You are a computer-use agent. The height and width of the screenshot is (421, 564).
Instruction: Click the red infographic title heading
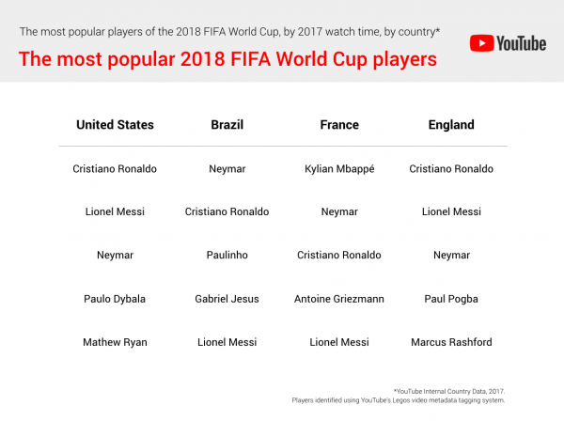pyautogui.click(x=228, y=59)
